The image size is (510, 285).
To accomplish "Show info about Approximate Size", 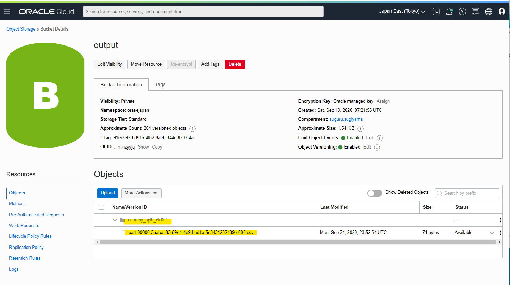I will tap(361, 129).
